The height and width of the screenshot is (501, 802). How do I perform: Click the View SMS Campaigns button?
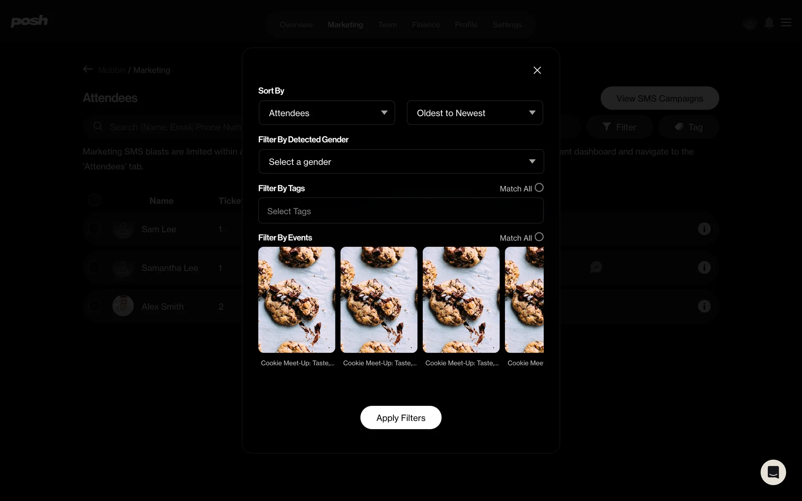pyautogui.click(x=660, y=99)
